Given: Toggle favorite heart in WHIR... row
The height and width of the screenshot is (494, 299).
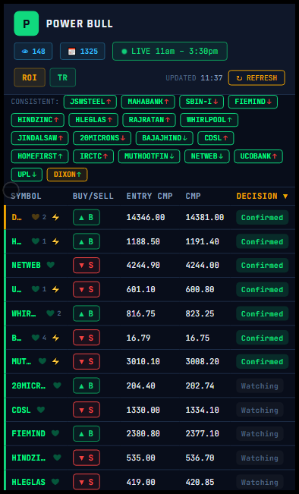Looking at the screenshot, I should 50,313.
